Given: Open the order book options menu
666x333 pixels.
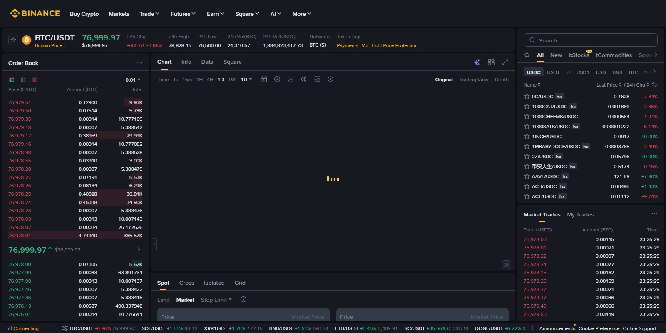Looking at the screenshot, I should pos(139,63).
